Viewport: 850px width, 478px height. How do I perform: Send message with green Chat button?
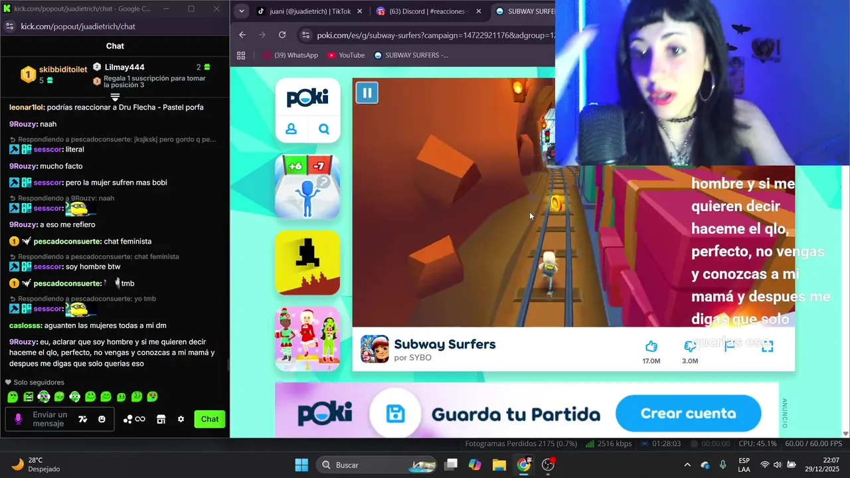[210, 419]
